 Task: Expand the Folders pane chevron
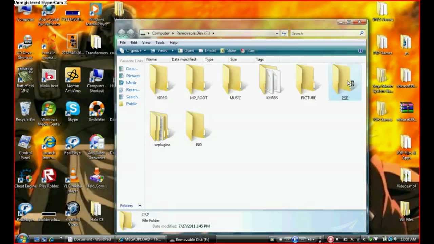(x=140, y=206)
